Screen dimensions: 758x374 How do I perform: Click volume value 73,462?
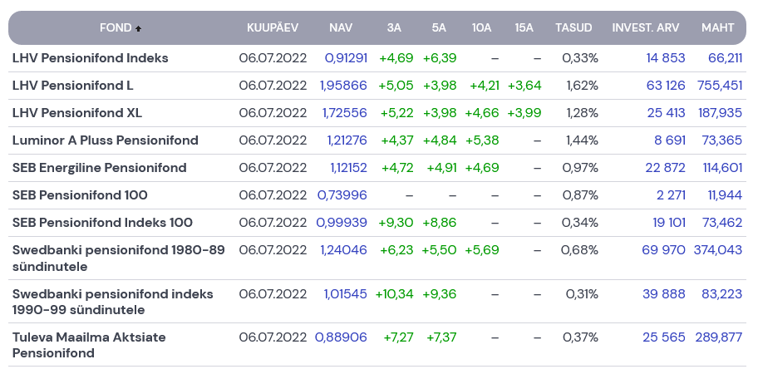(721, 224)
